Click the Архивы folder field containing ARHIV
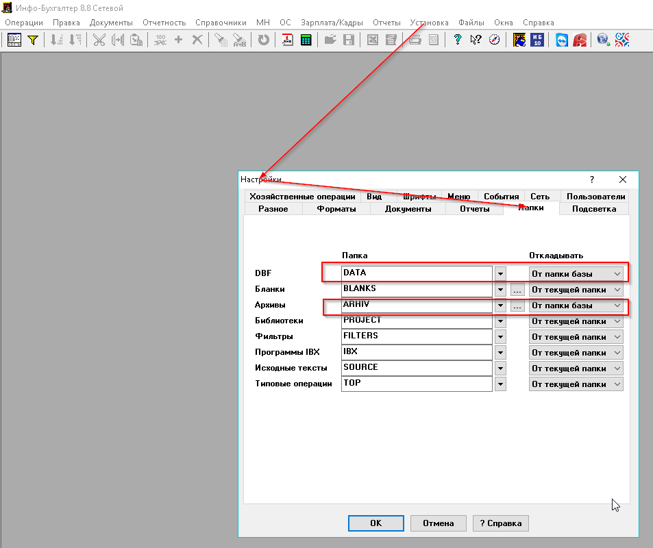Screen dimensions: 653x548 click(417, 306)
